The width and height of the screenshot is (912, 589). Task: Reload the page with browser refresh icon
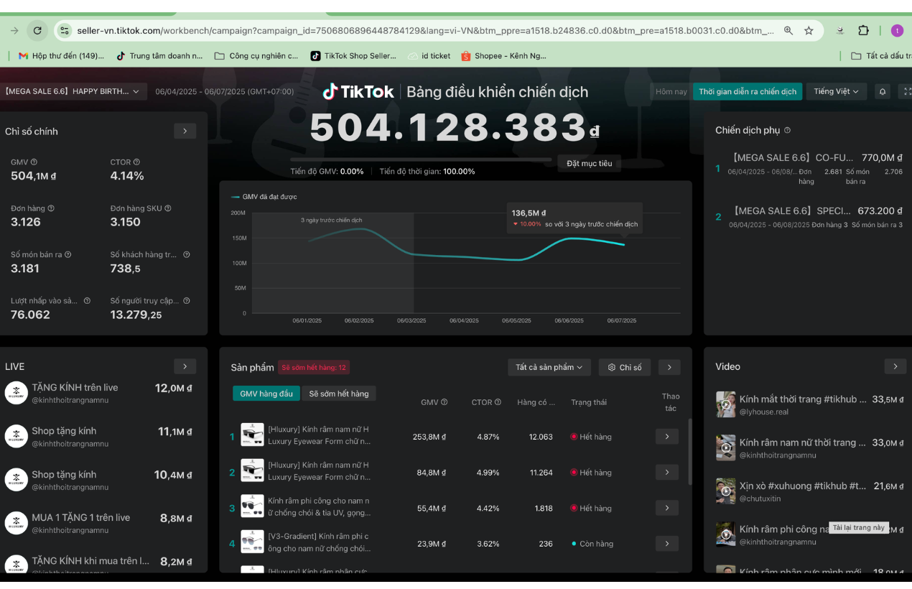click(37, 30)
